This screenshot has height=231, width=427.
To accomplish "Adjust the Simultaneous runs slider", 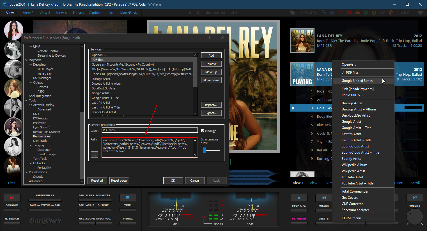I will tap(205, 151).
